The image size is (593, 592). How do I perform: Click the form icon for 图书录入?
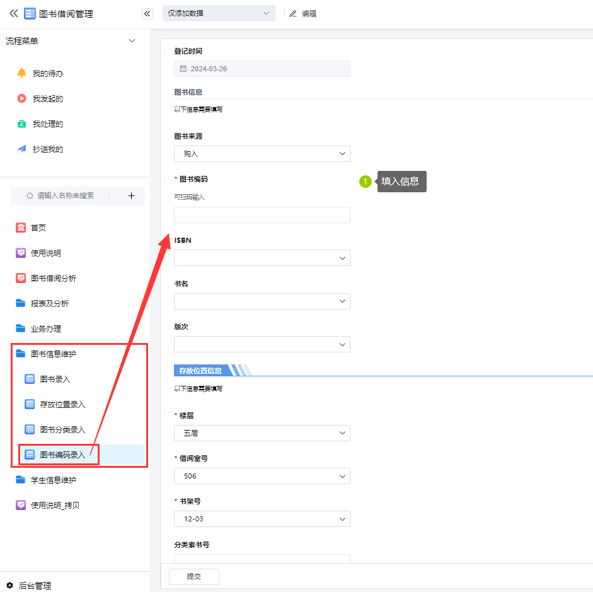click(30, 379)
